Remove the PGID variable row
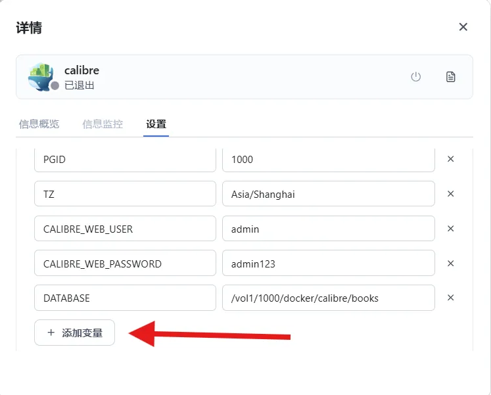The width and height of the screenshot is (491, 395). [x=451, y=159]
